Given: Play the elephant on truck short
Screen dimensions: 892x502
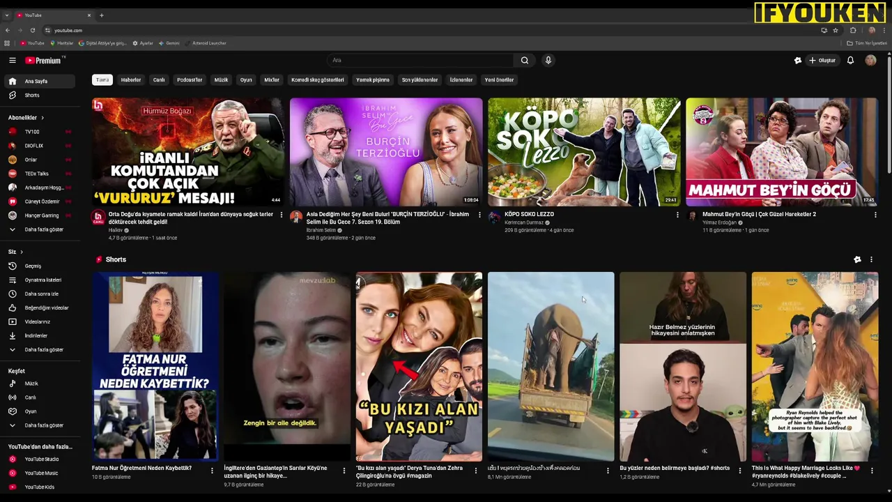Looking at the screenshot, I should 551,367.
